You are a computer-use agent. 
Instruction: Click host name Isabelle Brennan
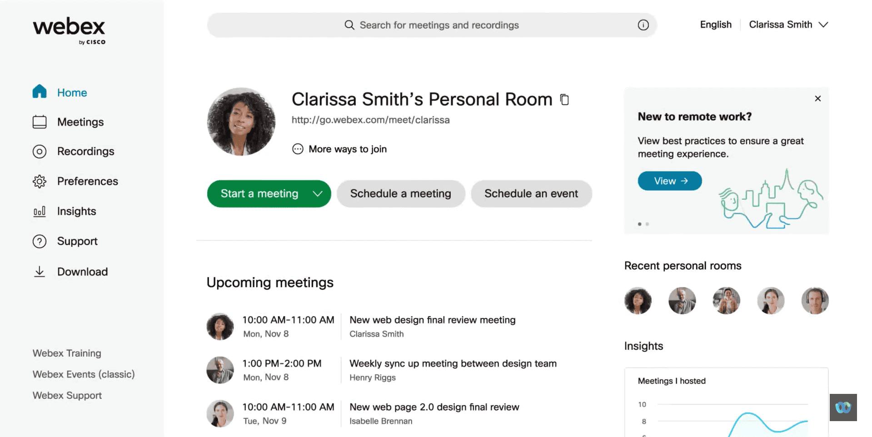point(381,421)
